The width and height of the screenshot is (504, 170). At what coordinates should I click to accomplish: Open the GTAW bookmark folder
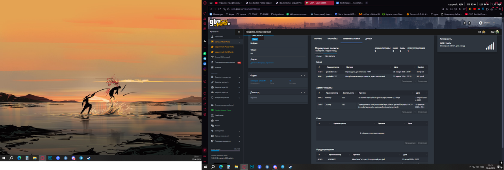[253, 14]
